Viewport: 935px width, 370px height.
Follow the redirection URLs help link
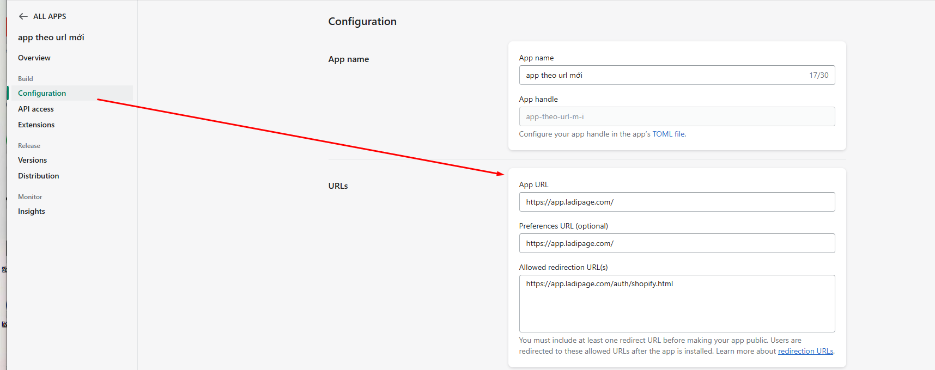[805, 351]
